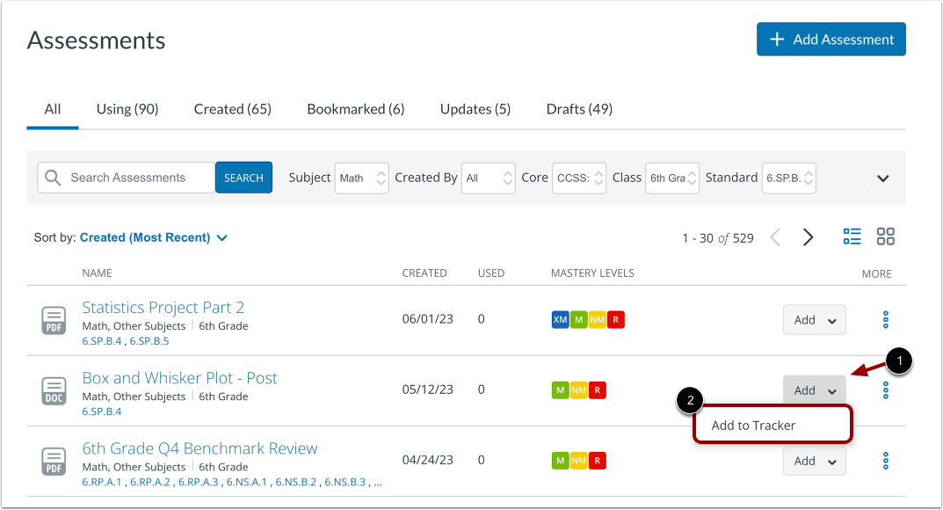Open the Created By dropdown
This screenshot has height=510, width=943.
click(489, 178)
